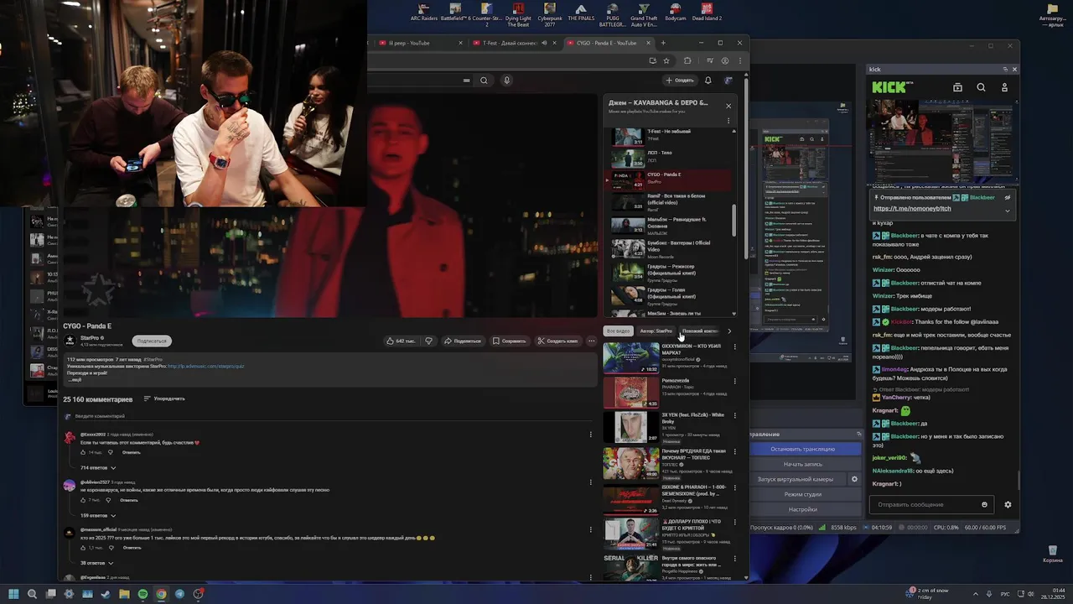Expand 38 replies under third comment

coord(98,563)
